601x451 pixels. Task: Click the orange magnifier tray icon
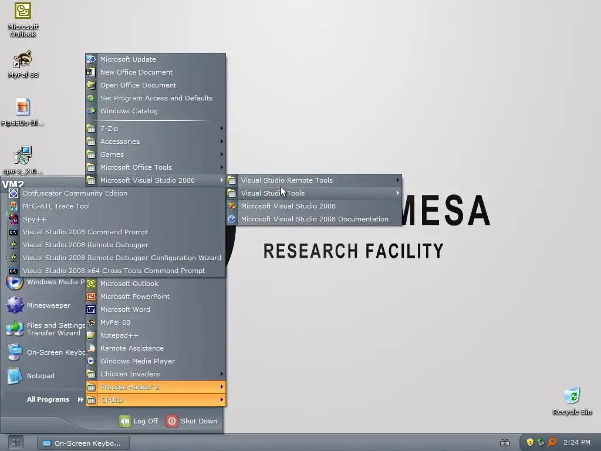click(x=552, y=442)
